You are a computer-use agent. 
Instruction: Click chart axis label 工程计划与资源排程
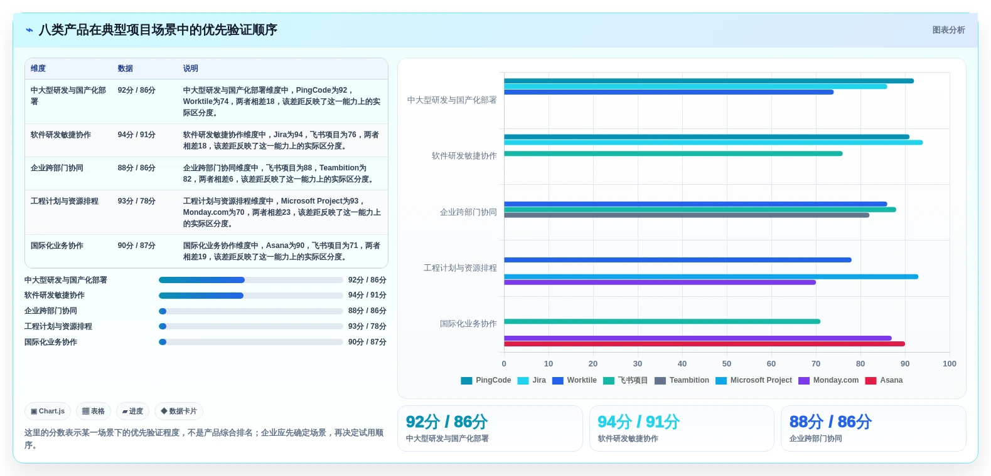(x=460, y=268)
